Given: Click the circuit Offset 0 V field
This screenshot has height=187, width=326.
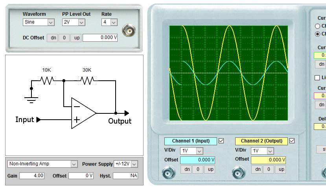Looking at the screenshot, I should [x=81, y=176].
